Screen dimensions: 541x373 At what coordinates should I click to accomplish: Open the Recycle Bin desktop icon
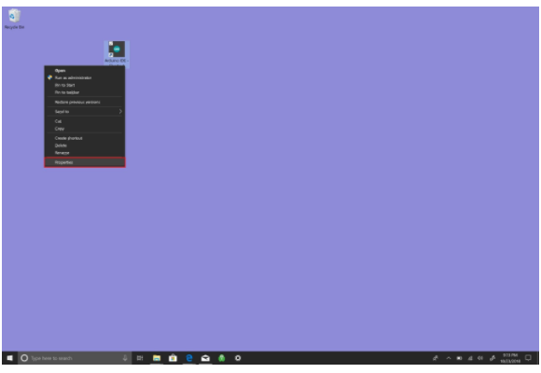tap(14, 20)
